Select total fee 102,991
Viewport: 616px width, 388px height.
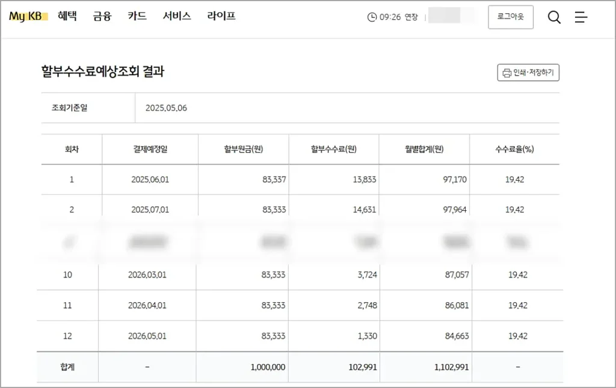[x=363, y=367]
